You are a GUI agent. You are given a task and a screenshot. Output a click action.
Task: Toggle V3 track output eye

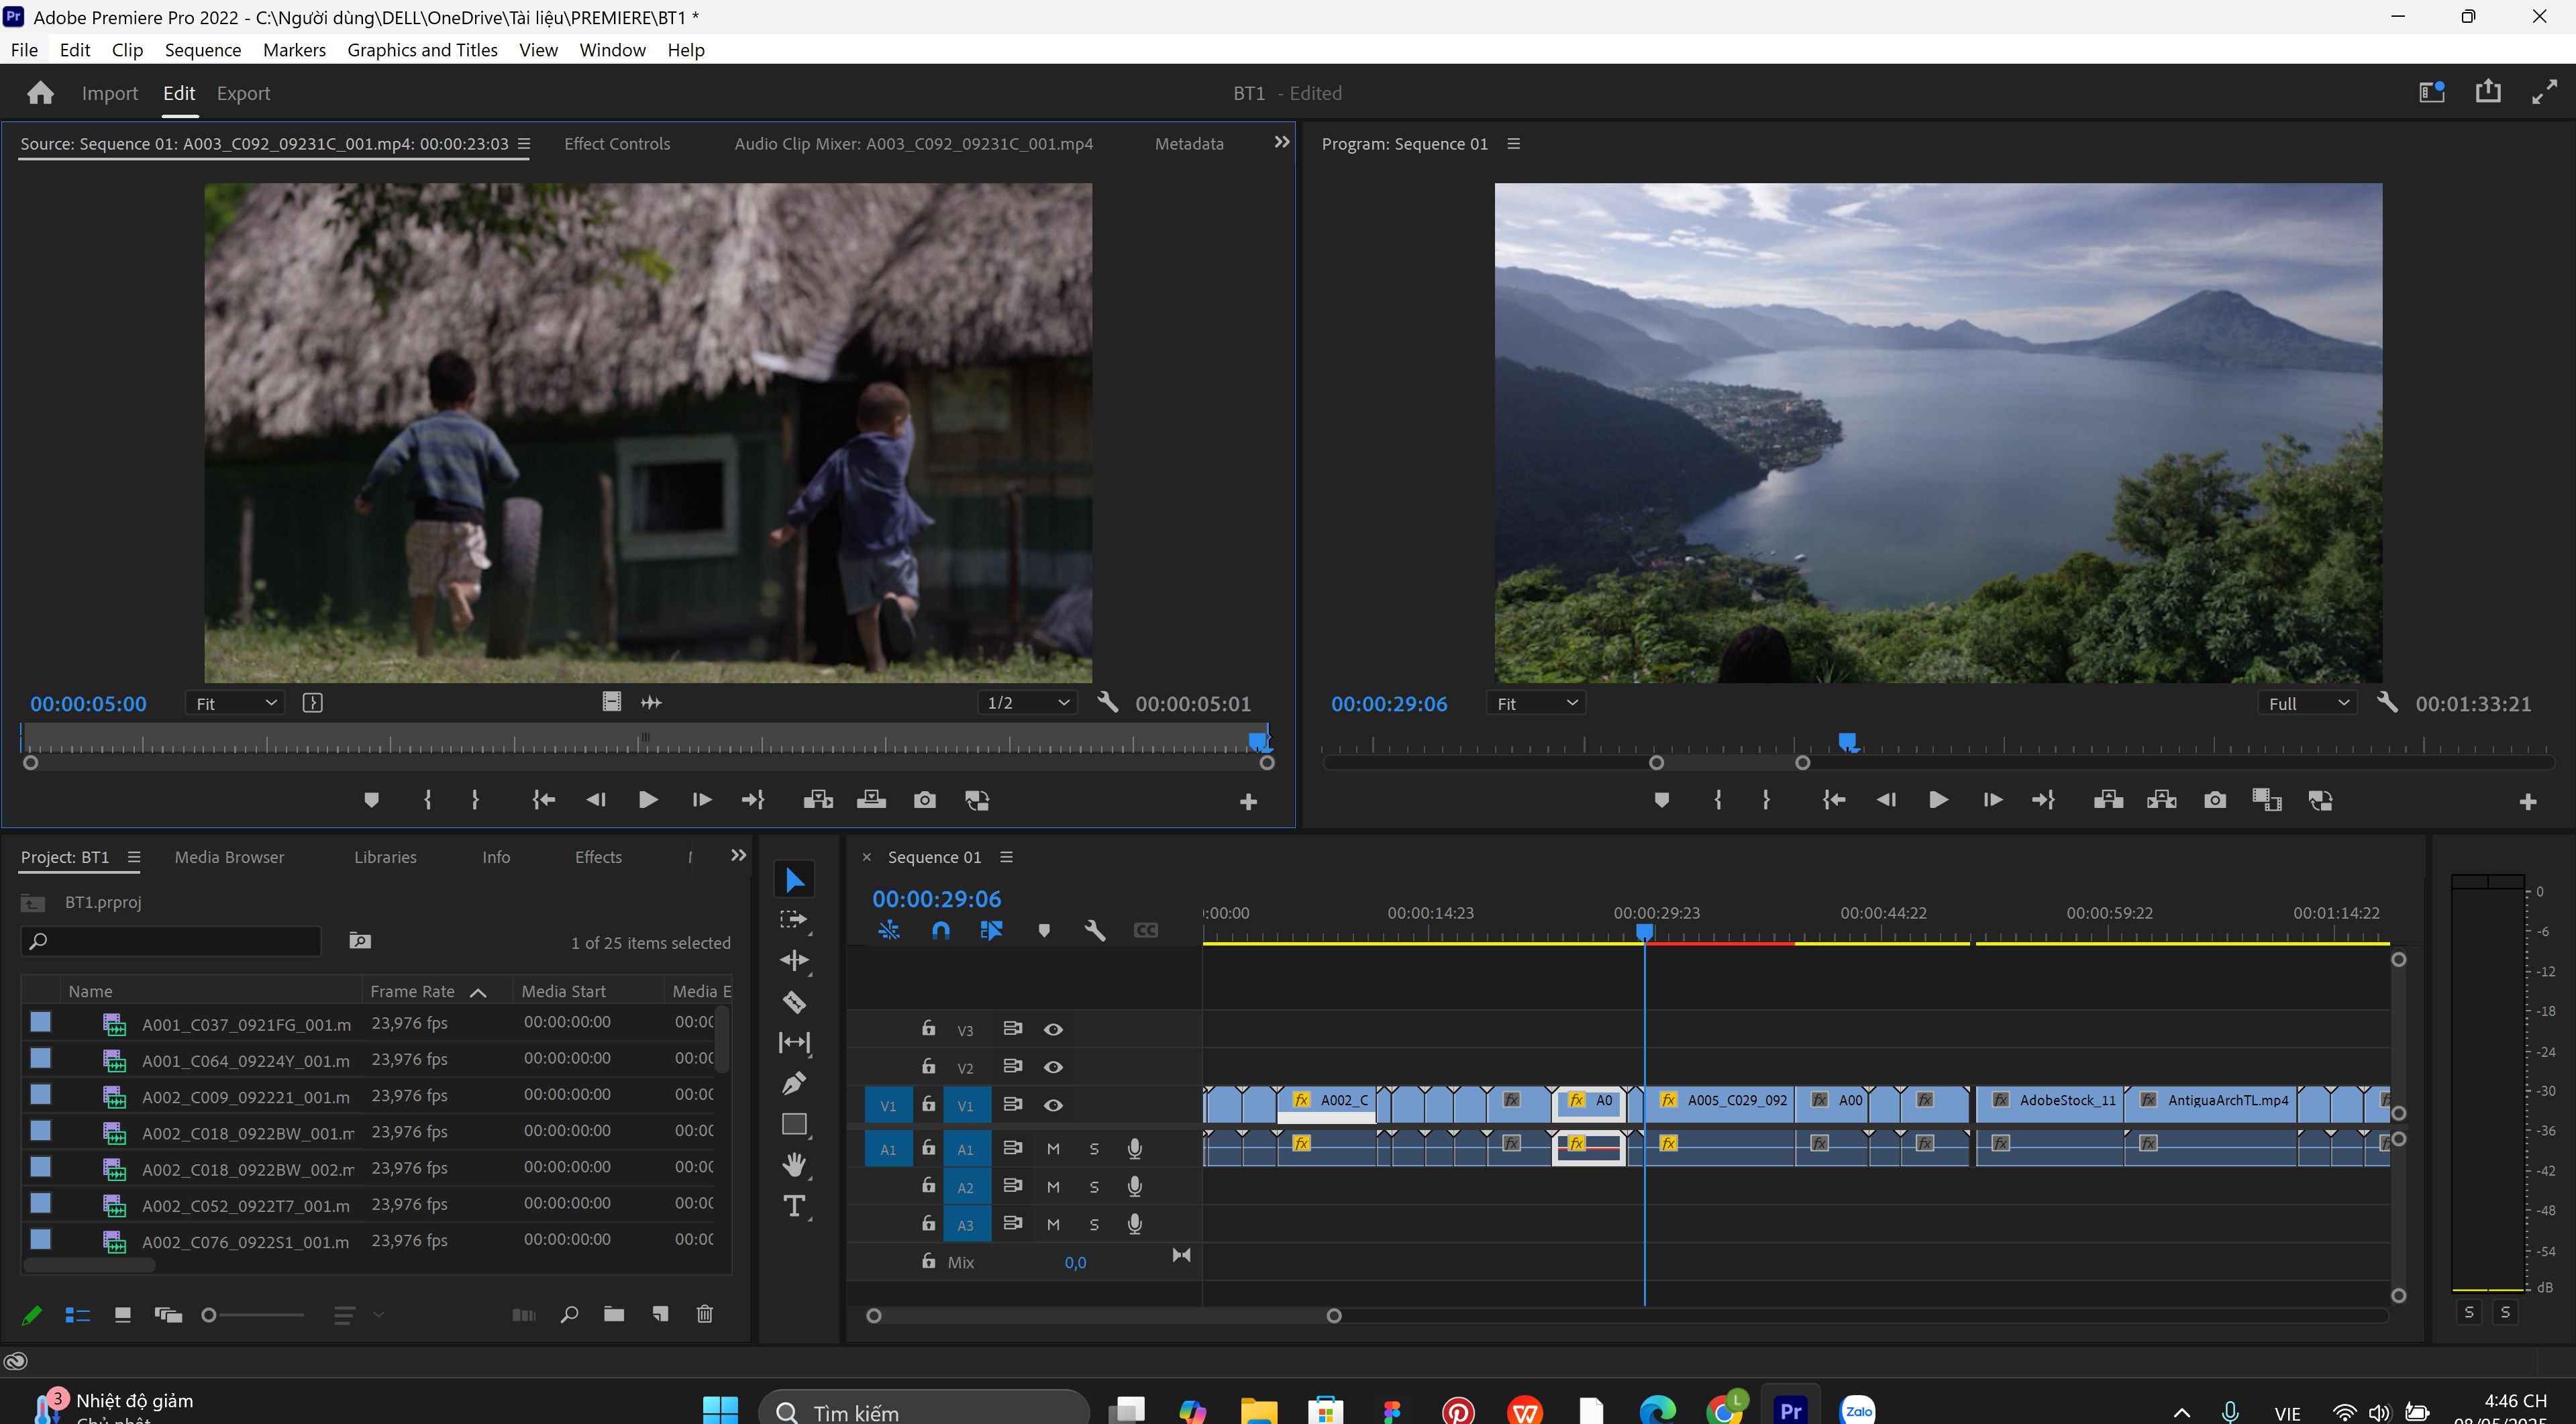pos(1053,1029)
